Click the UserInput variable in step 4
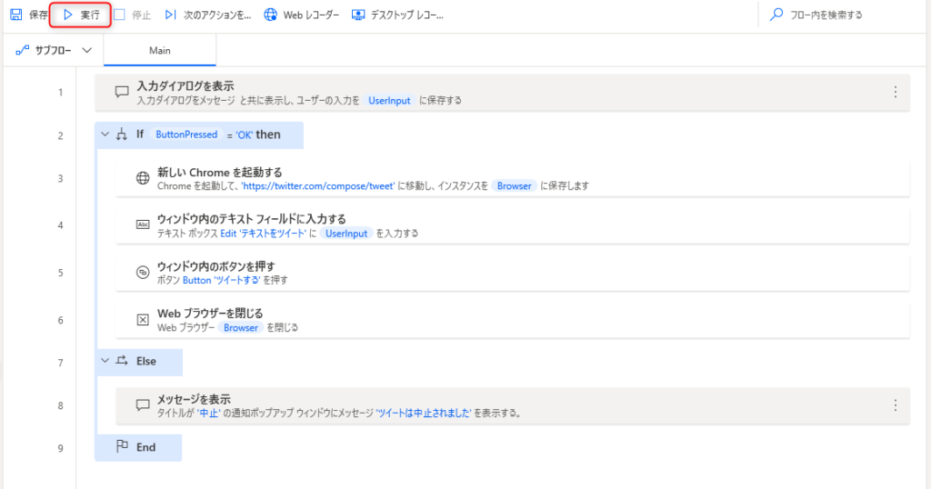Image resolution: width=931 pixels, height=489 pixels. pos(346,234)
